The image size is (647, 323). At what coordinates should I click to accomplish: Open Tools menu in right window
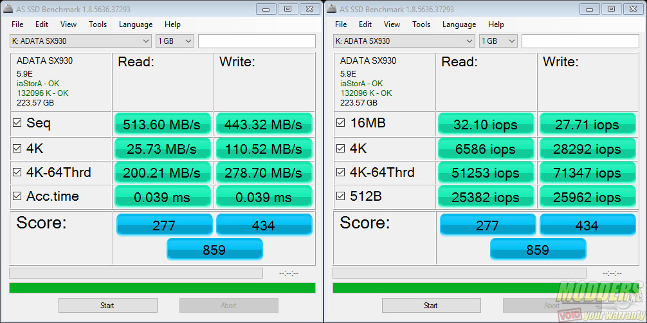click(421, 24)
